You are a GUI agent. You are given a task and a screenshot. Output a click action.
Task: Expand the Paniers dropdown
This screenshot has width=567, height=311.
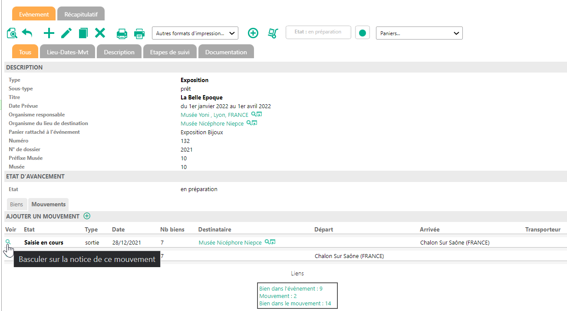[x=419, y=33]
